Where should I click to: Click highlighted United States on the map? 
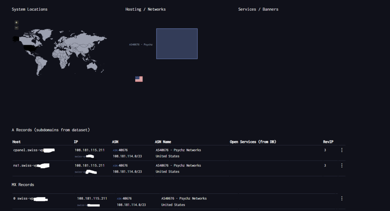pos(30,48)
